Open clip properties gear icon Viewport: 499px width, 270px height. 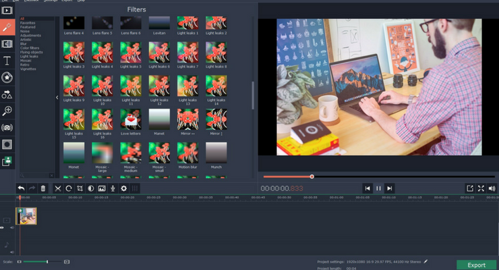point(124,188)
